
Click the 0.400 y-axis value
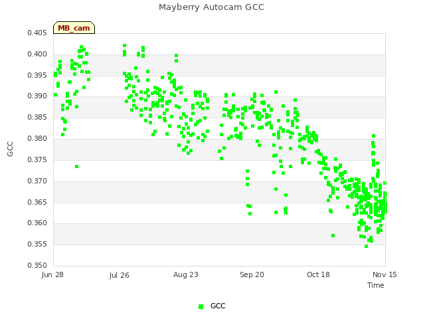[37, 54]
